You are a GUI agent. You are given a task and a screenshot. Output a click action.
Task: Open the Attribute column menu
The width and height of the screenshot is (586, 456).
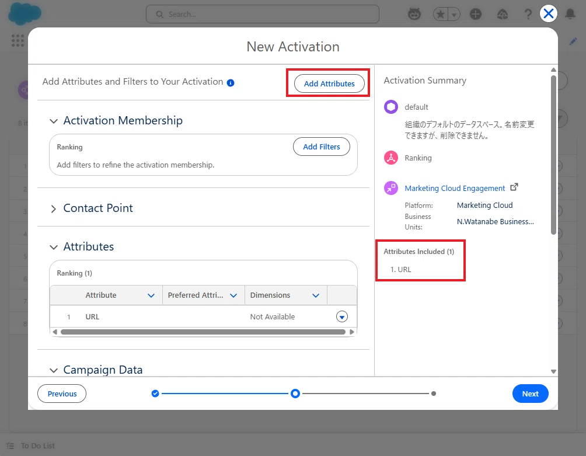(151, 295)
